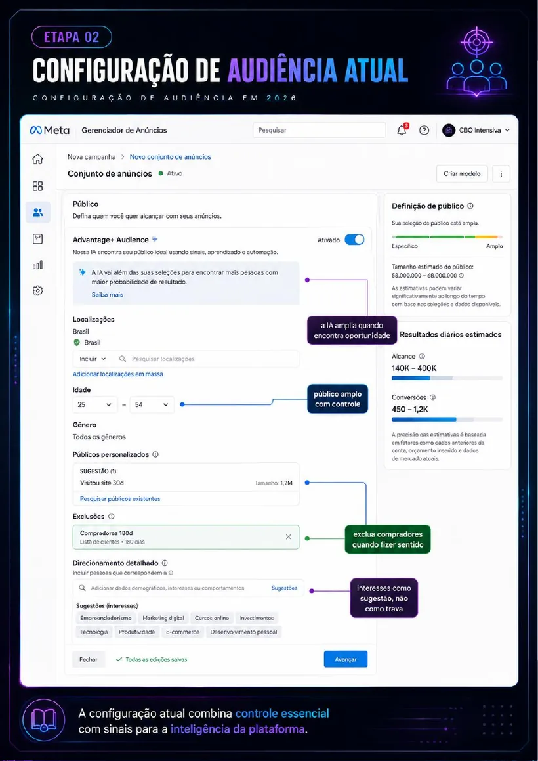
Task: Click the Fechar button
Action: tap(89, 660)
